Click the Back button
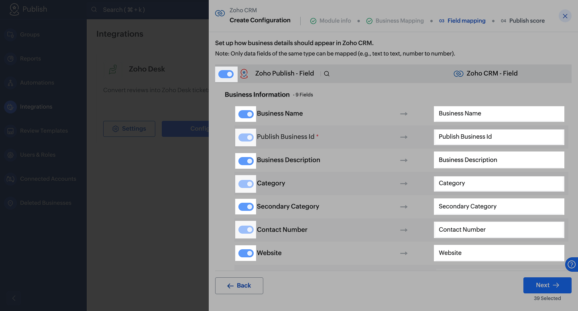This screenshot has width=578, height=311. coord(239,286)
